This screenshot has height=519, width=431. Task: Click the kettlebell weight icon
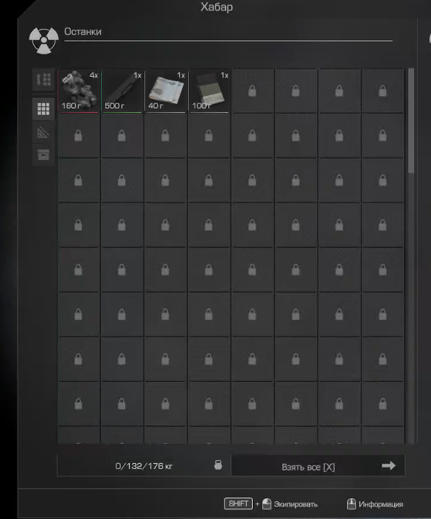click(218, 465)
